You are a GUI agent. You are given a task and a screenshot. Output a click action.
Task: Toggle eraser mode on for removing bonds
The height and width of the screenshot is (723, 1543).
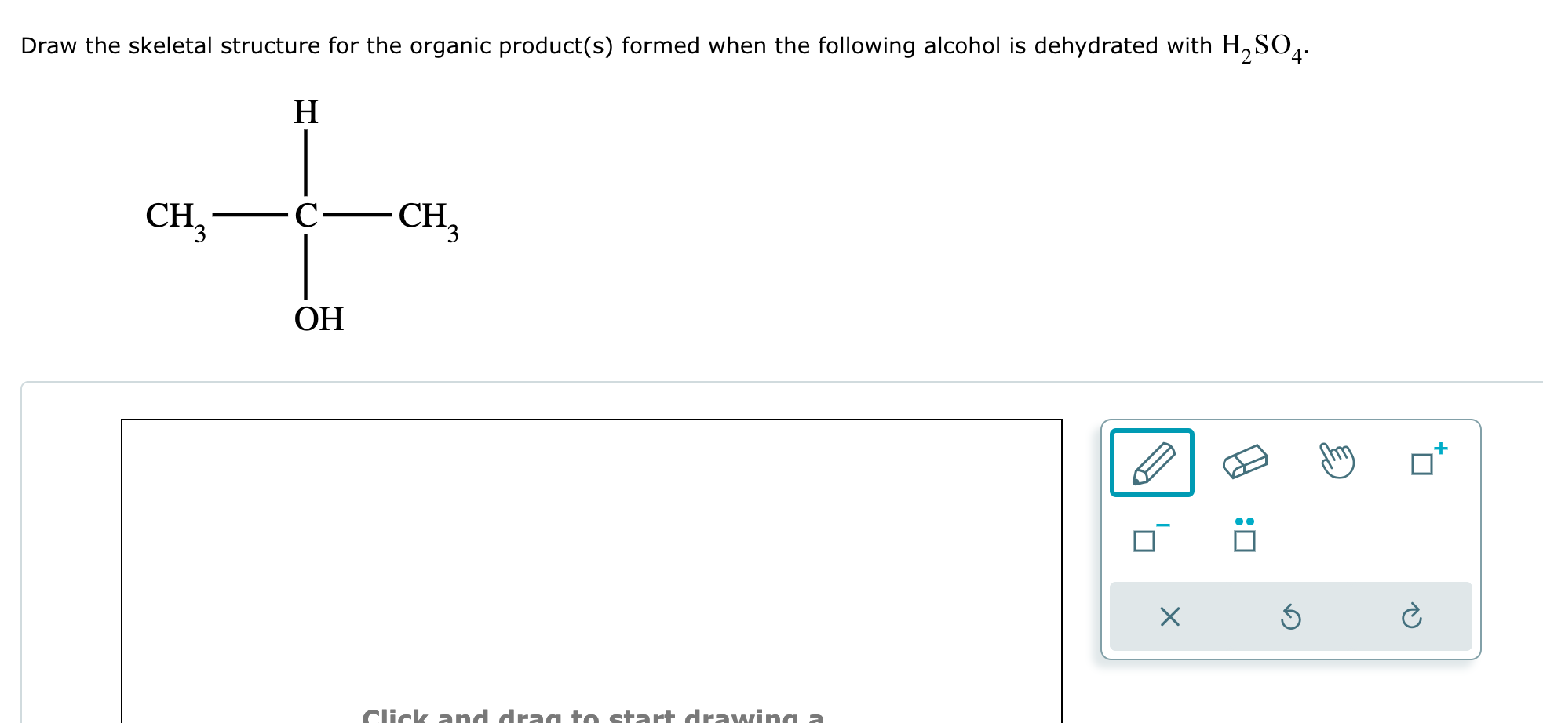(x=1245, y=461)
